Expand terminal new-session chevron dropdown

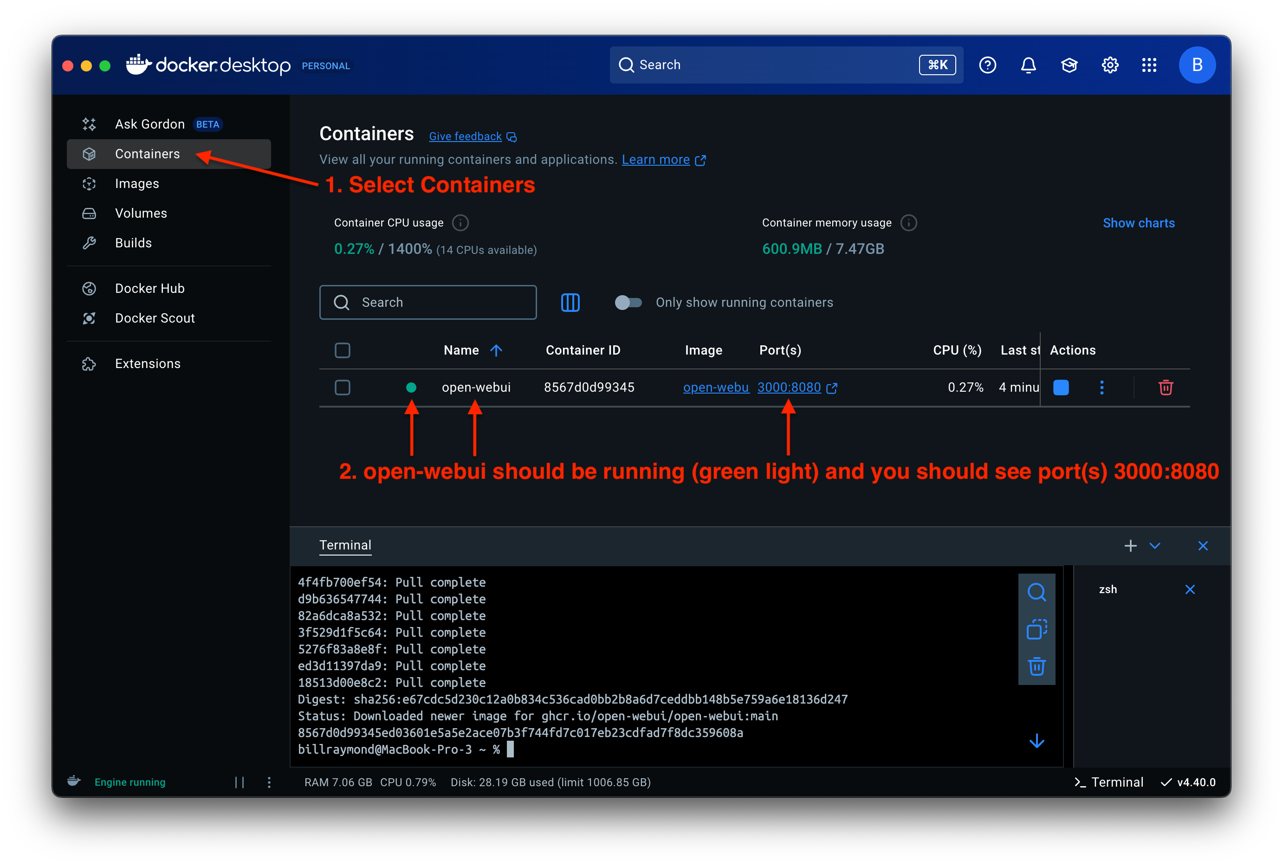click(x=1154, y=546)
